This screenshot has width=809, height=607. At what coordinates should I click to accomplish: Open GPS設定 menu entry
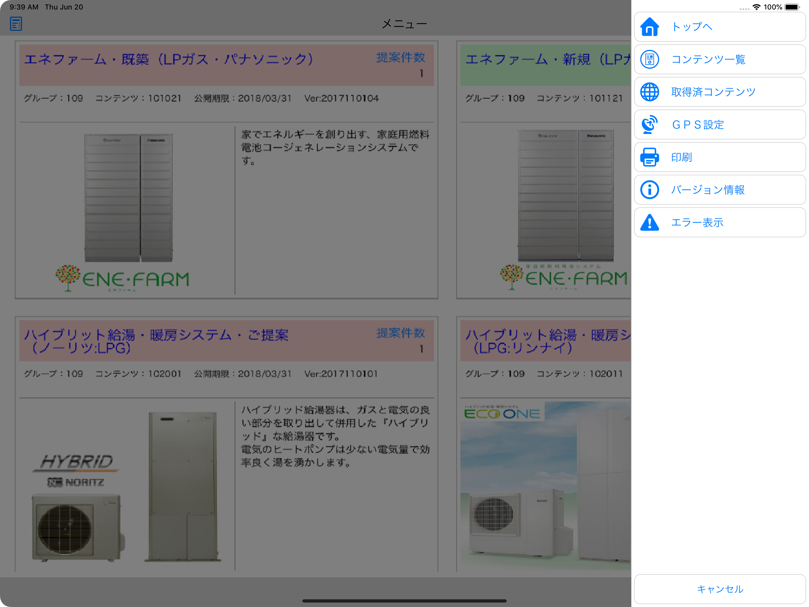pos(720,124)
